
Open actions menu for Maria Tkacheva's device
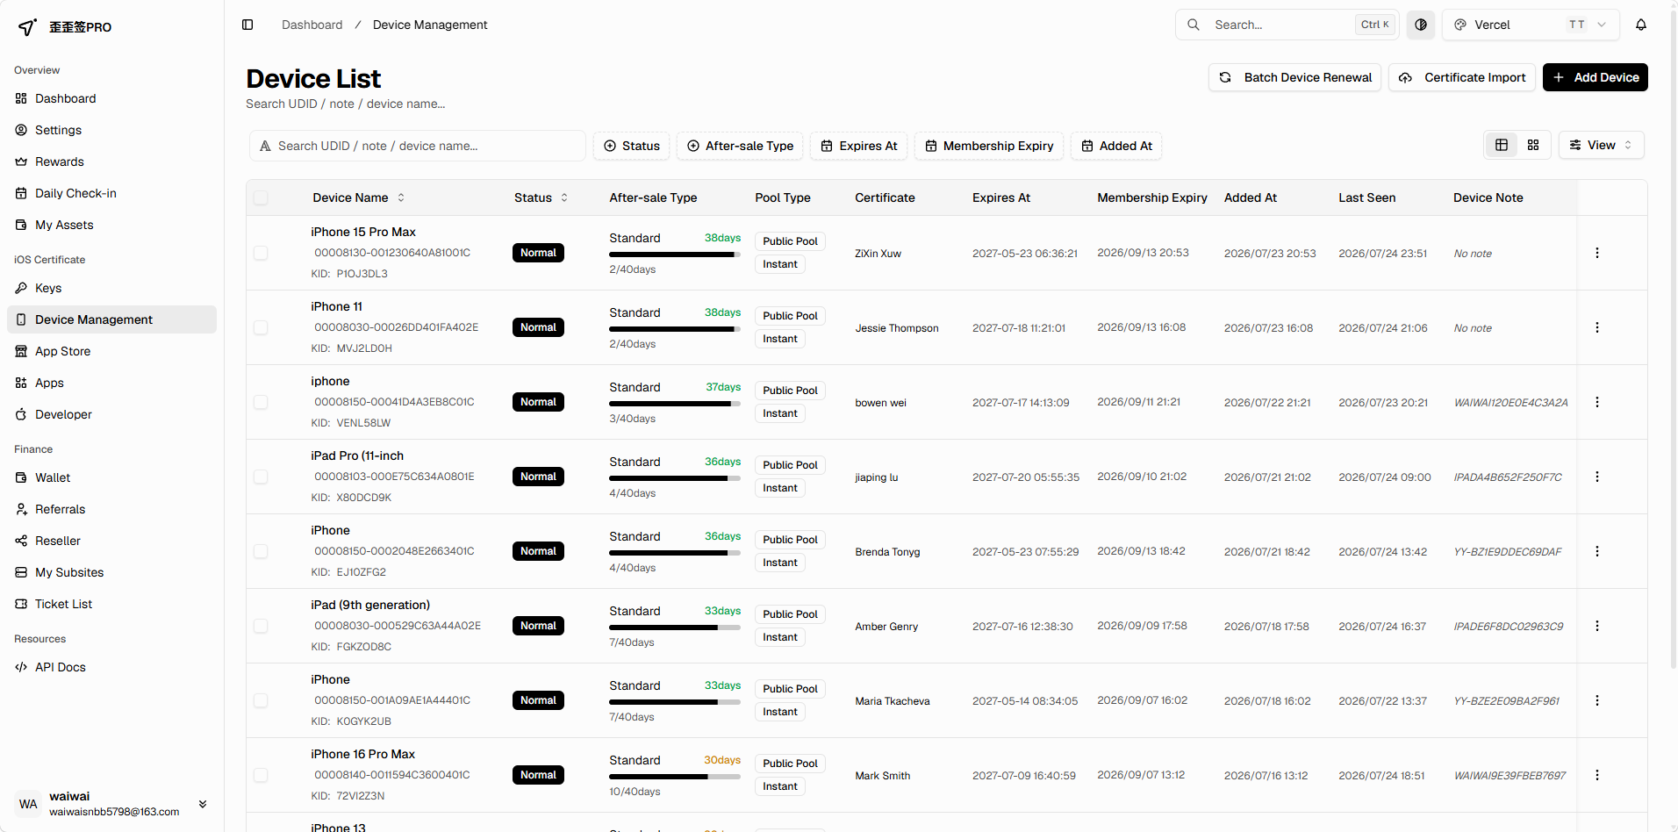coord(1597,700)
